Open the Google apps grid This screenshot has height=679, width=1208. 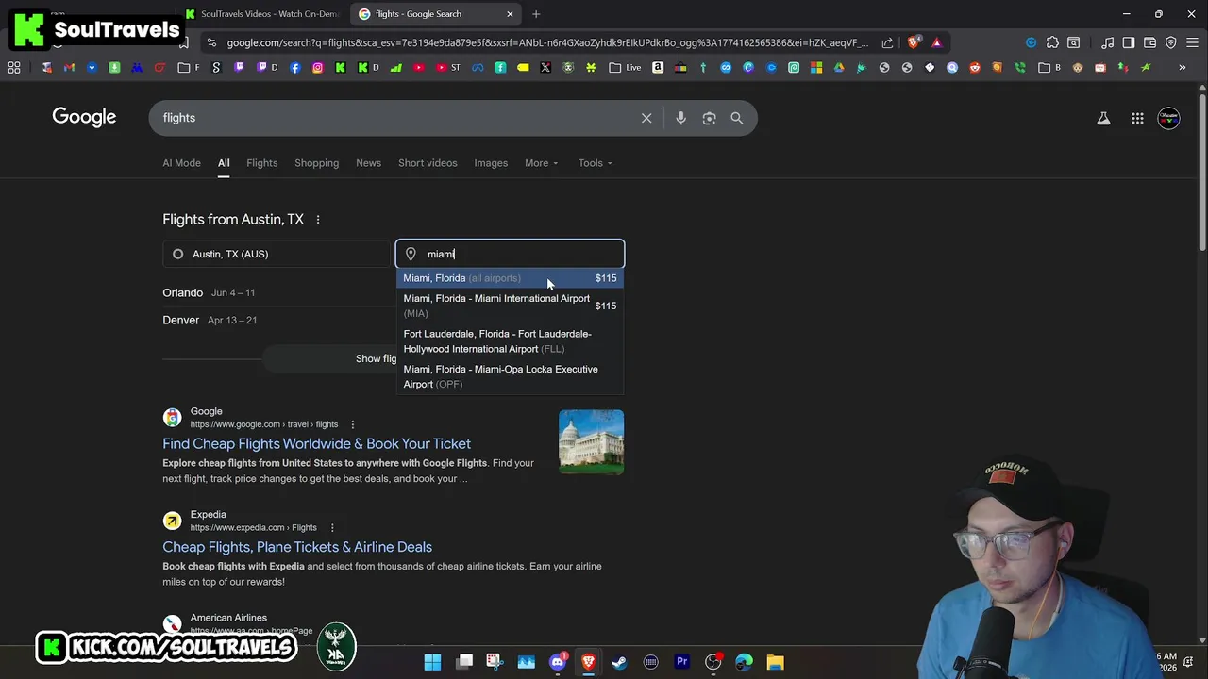1137,118
